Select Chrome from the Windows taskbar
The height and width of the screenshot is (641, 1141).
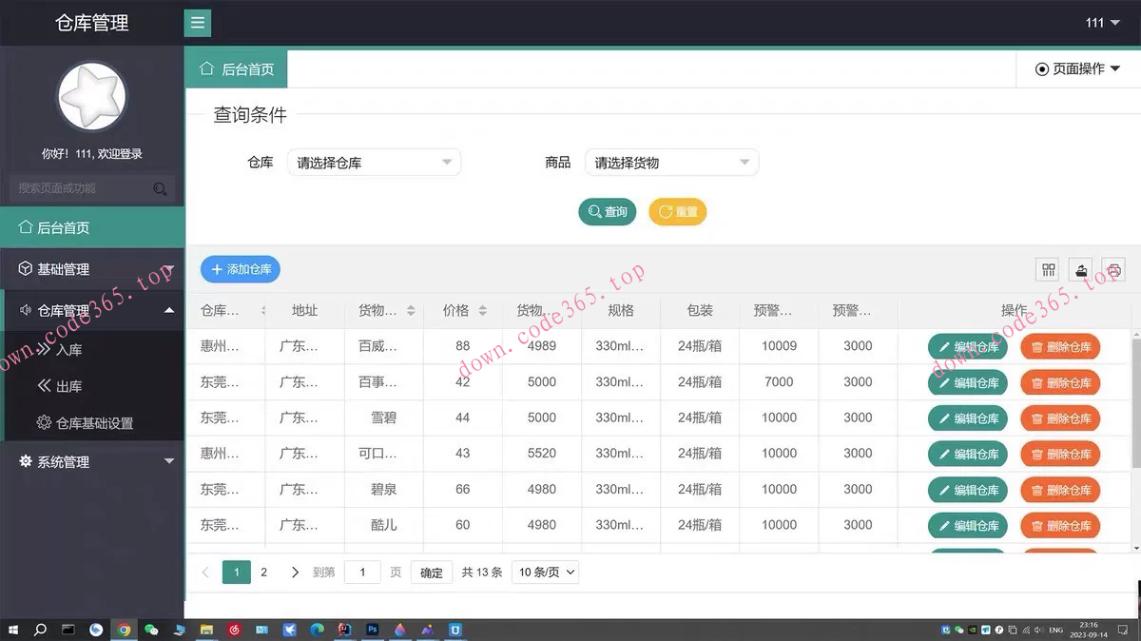pos(124,630)
